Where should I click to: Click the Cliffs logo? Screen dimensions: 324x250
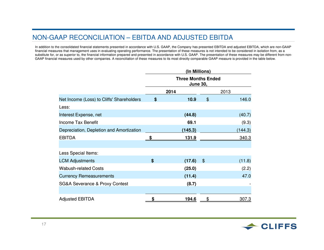click(269, 226)
